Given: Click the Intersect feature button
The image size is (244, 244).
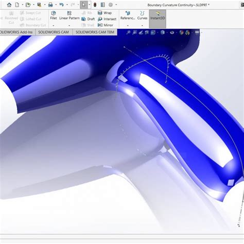Looking at the screenshot, I should pos(107,19).
